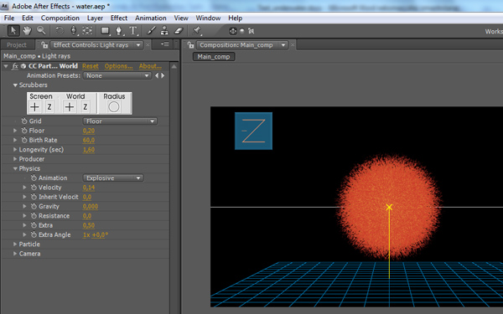
Task: Collapse the Scrubbers group
Action: tap(15, 85)
